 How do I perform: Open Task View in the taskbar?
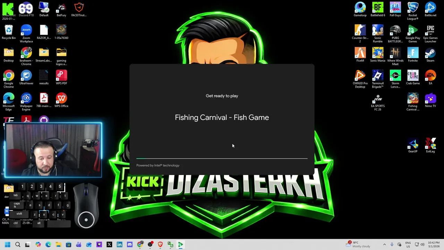tap(28, 244)
